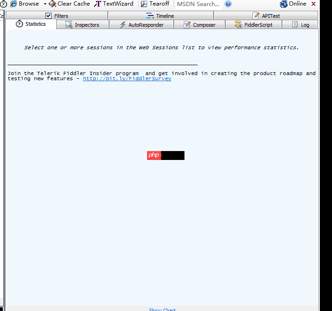Click the Online computer network icon
This screenshot has height=311, width=332.
[x=283, y=4]
